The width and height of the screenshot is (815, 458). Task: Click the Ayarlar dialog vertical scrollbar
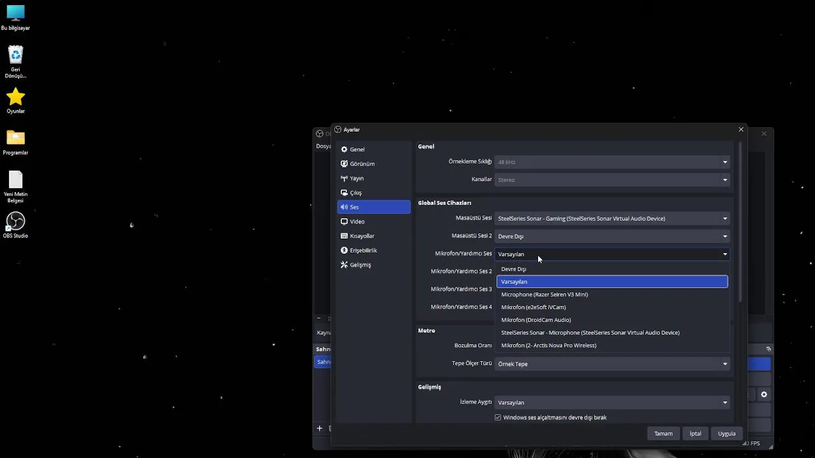click(x=740, y=223)
